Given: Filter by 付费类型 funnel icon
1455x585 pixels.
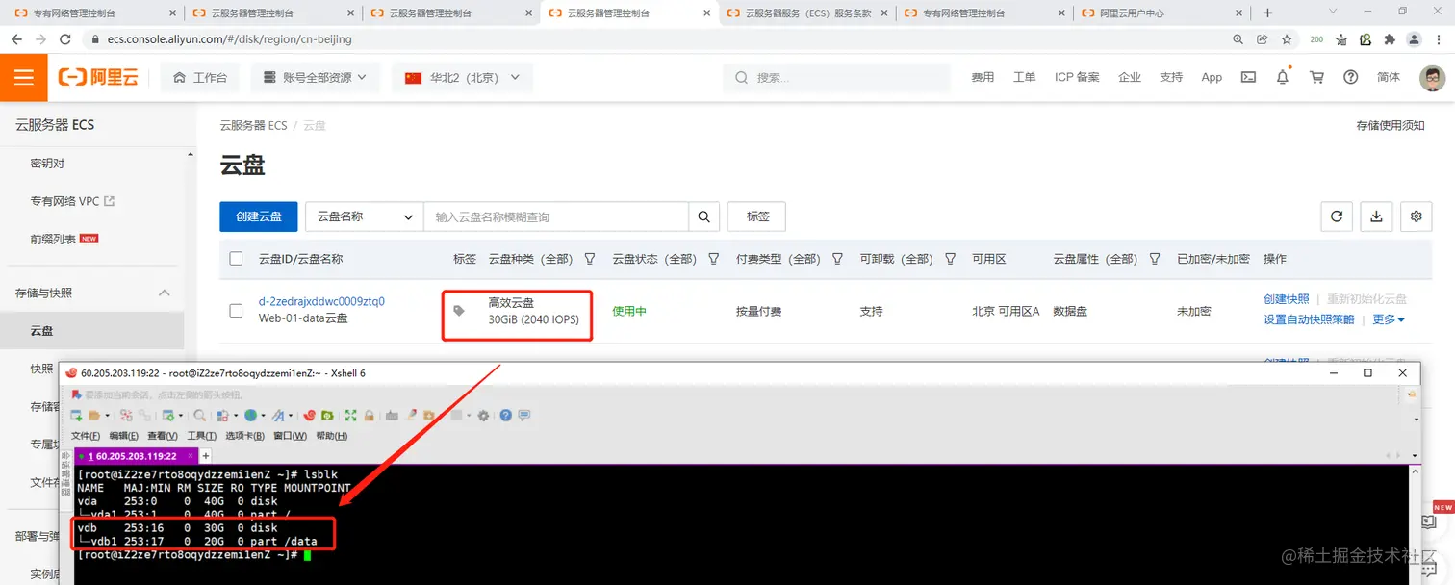Looking at the screenshot, I should pyautogui.click(x=838, y=259).
